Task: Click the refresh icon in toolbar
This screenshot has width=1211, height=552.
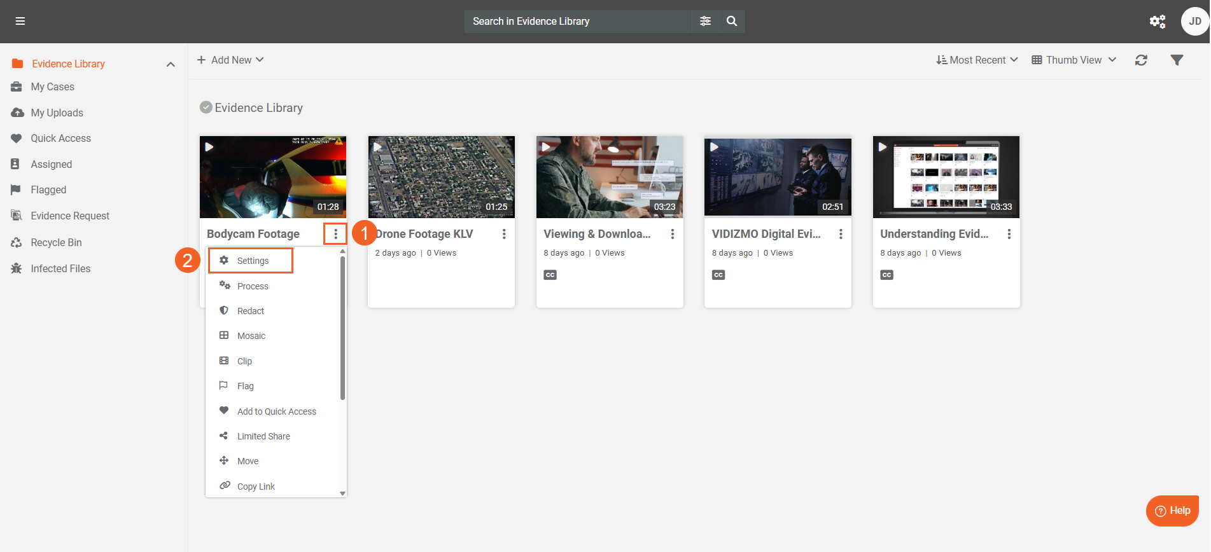Action: pyautogui.click(x=1141, y=60)
